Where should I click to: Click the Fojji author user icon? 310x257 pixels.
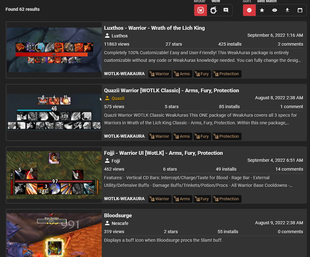pos(107,161)
